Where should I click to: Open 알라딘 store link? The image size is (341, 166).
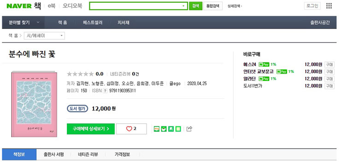[x=250, y=79]
